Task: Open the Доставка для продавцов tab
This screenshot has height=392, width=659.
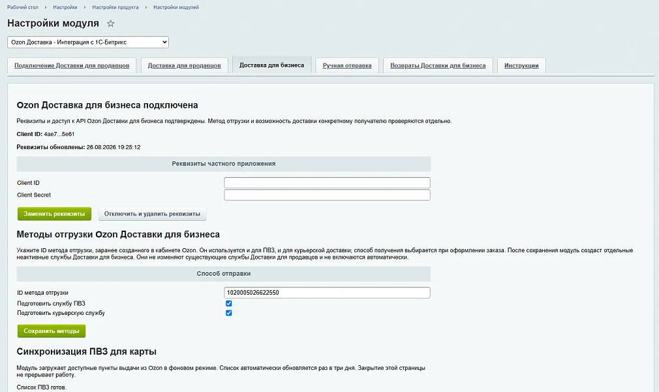Action: click(x=184, y=65)
